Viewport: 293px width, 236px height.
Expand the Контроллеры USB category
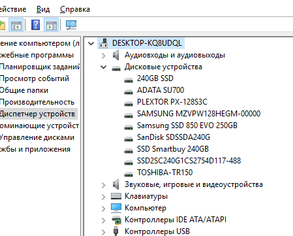tap(104, 232)
